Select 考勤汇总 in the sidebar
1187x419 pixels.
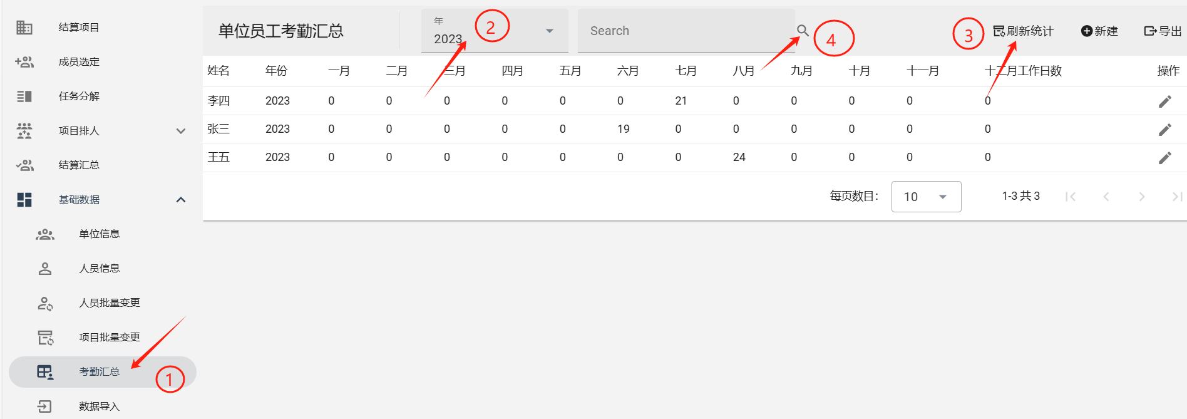point(99,372)
